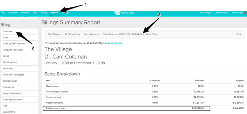This screenshot has width=247, height=114.
Task: Open the Credit Memos report
Action: coord(19,62)
